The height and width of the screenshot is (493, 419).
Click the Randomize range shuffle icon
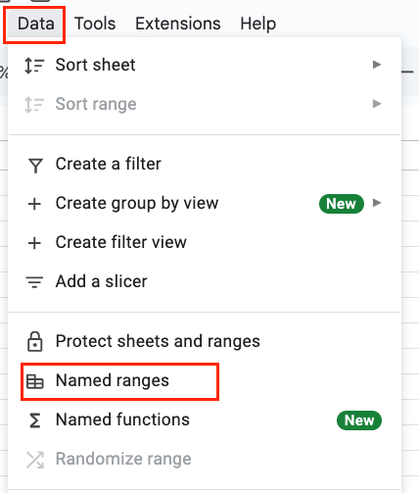click(35, 460)
